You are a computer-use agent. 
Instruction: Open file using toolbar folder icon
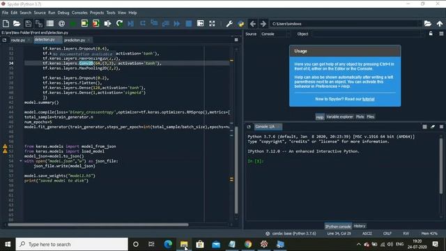click(x=17, y=24)
